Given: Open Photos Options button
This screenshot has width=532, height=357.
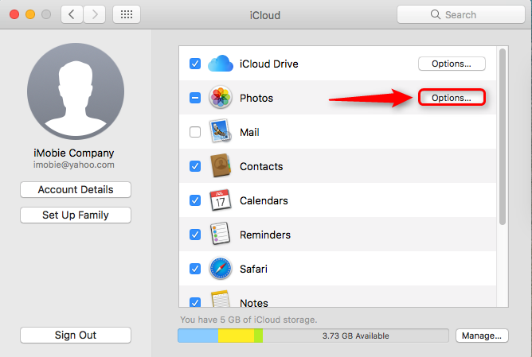Looking at the screenshot, I should point(452,98).
